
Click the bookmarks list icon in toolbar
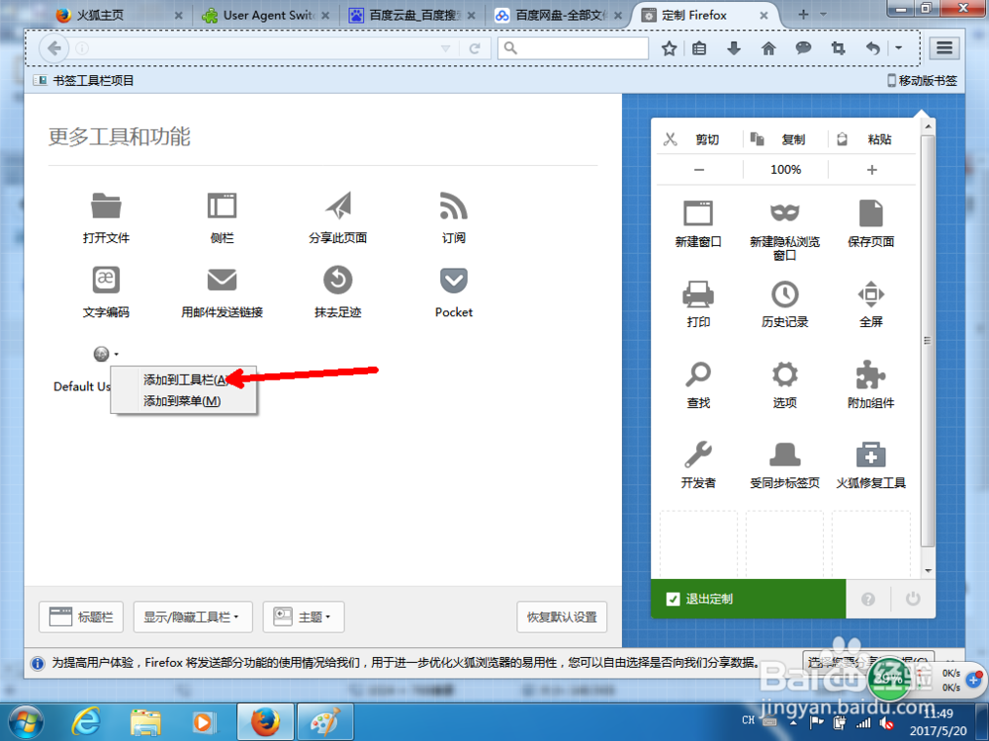699,47
